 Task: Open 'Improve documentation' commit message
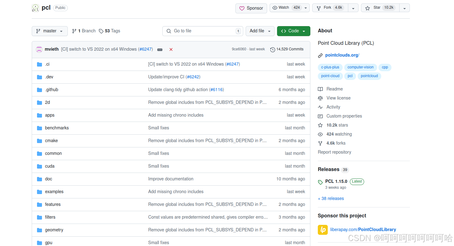pyautogui.click(x=171, y=179)
